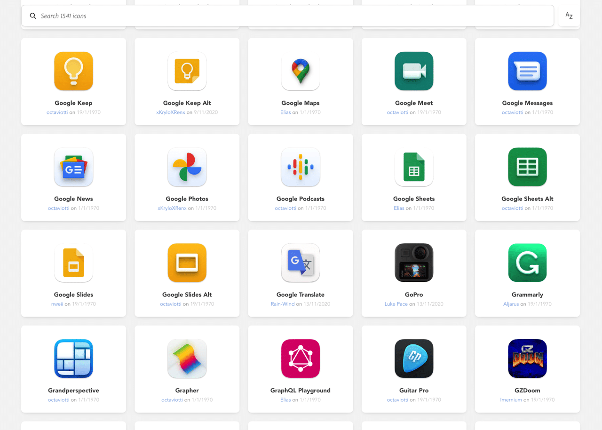Focus the Search 1541 icons field

coord(287,16)
